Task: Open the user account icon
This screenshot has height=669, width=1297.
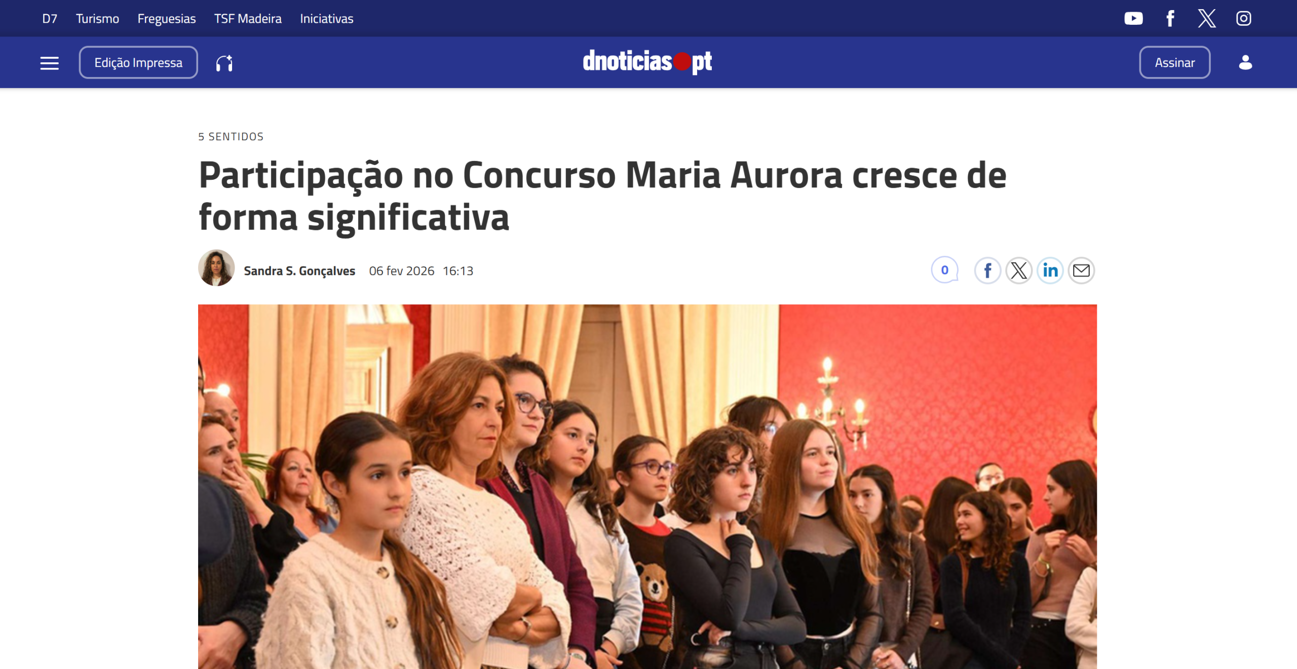Action: pyautogui.click(x=1245, y=63)
